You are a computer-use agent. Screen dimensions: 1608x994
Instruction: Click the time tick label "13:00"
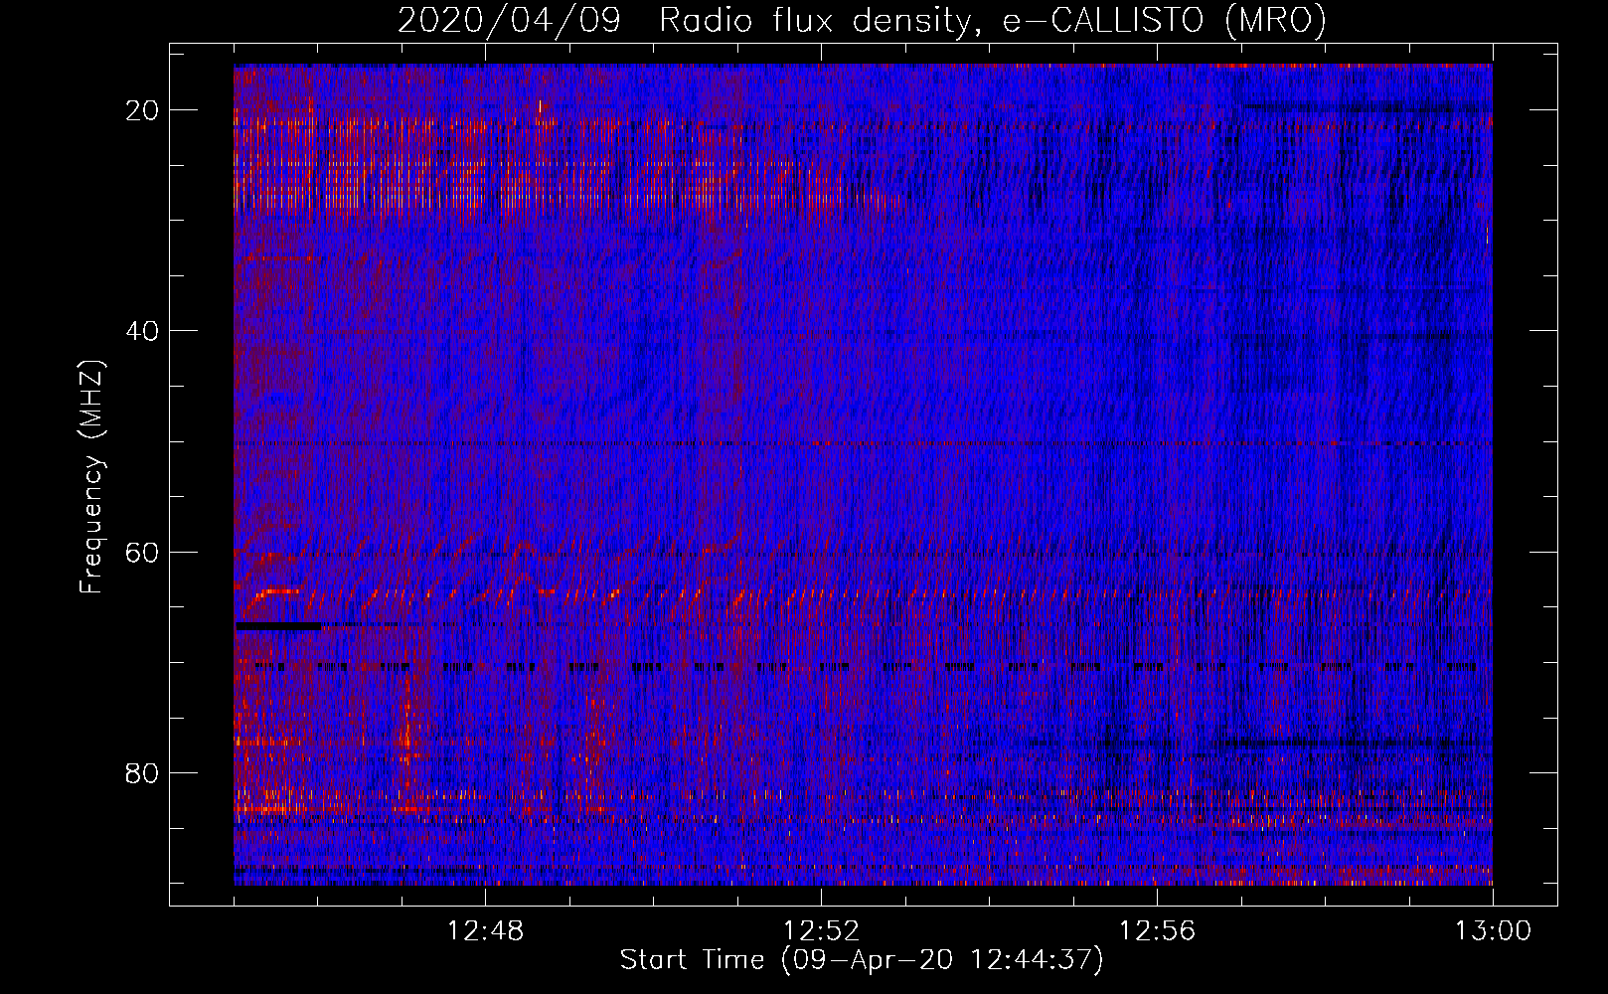click(1493, 931)
